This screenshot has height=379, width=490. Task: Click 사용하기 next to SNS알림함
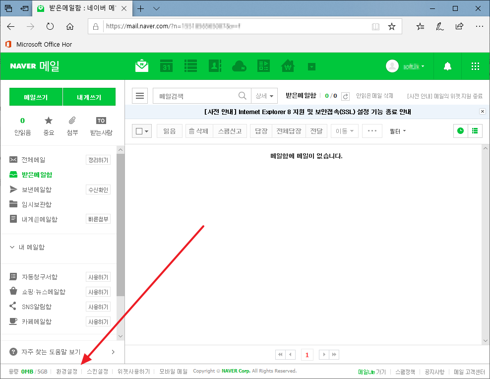pos(98,307)
